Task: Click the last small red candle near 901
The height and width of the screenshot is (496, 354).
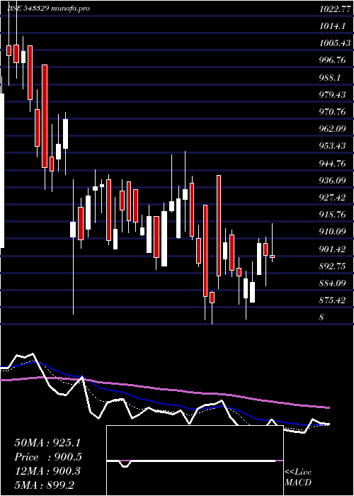Action: 272,257
